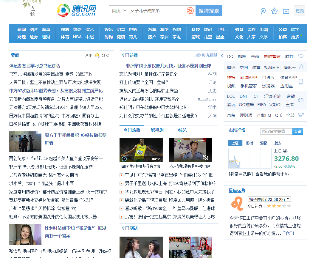Collapse the side panel with left arrow

coord(222,56)
